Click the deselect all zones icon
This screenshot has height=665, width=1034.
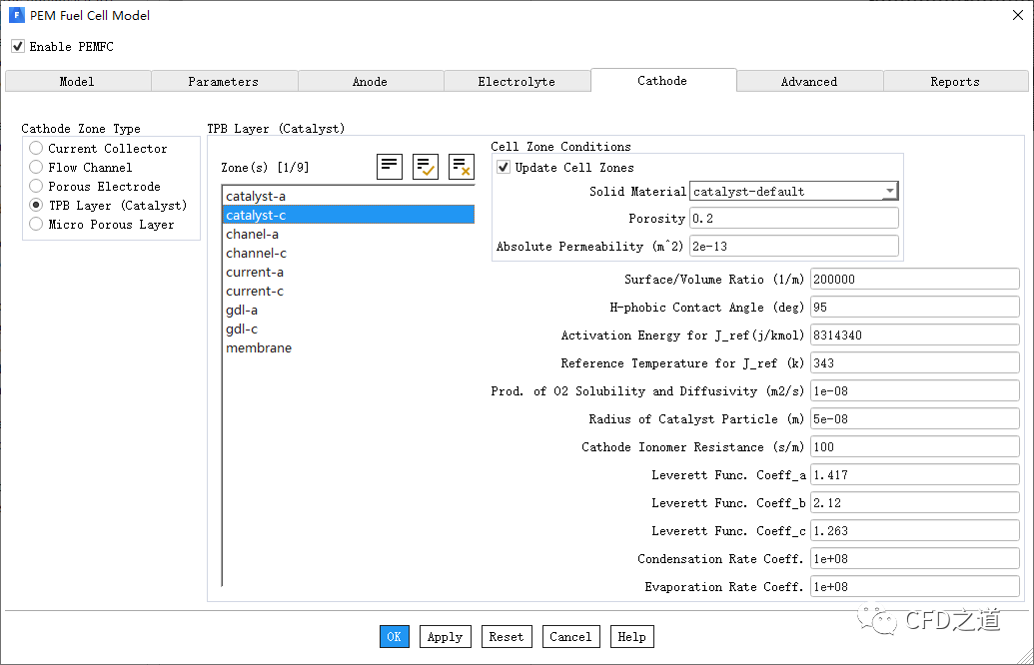[462, 167]
